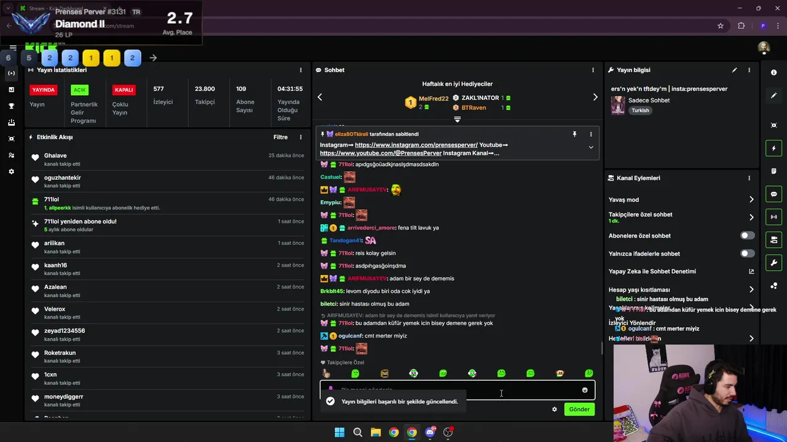Toggle the stream statistics broadcast widget

click(773, 217)
